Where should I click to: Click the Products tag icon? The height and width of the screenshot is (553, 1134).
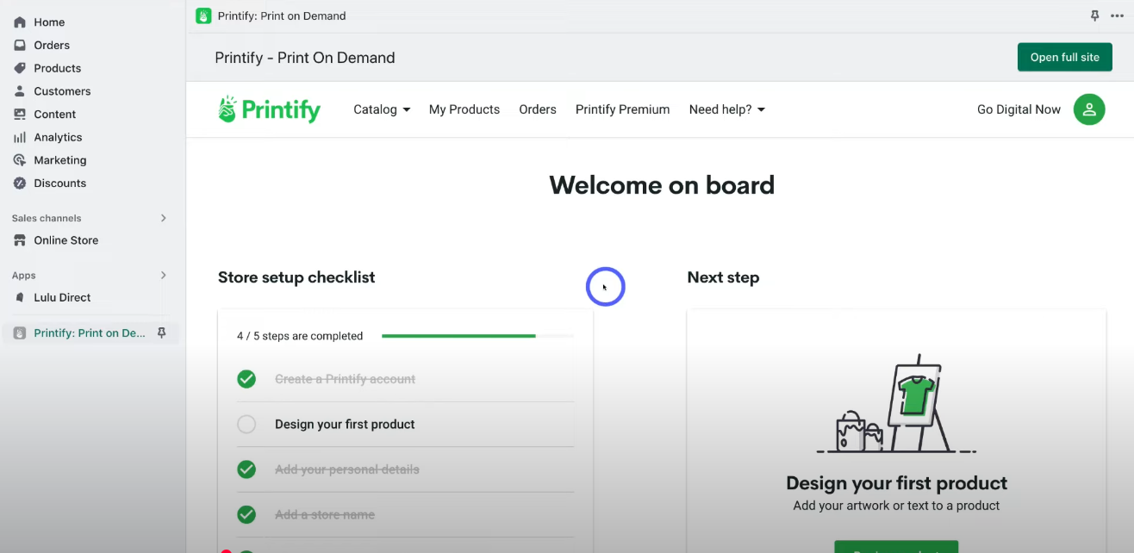20,68
